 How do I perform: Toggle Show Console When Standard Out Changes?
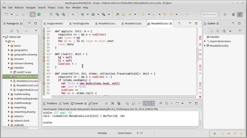coord(146,103)
